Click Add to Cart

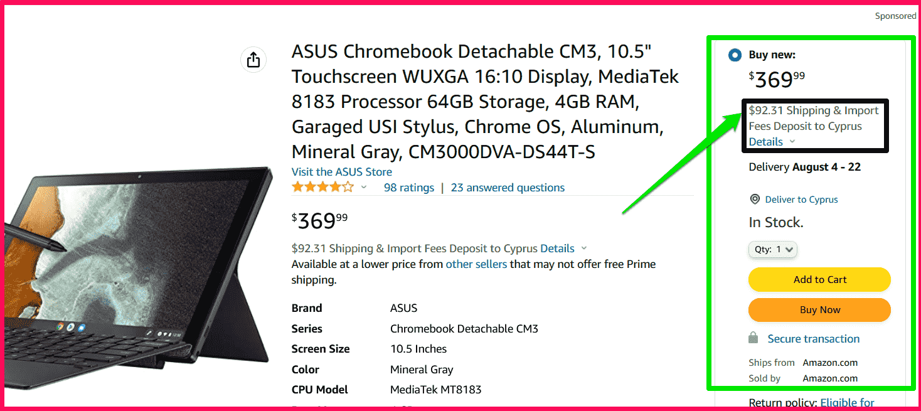pos(819,279)
